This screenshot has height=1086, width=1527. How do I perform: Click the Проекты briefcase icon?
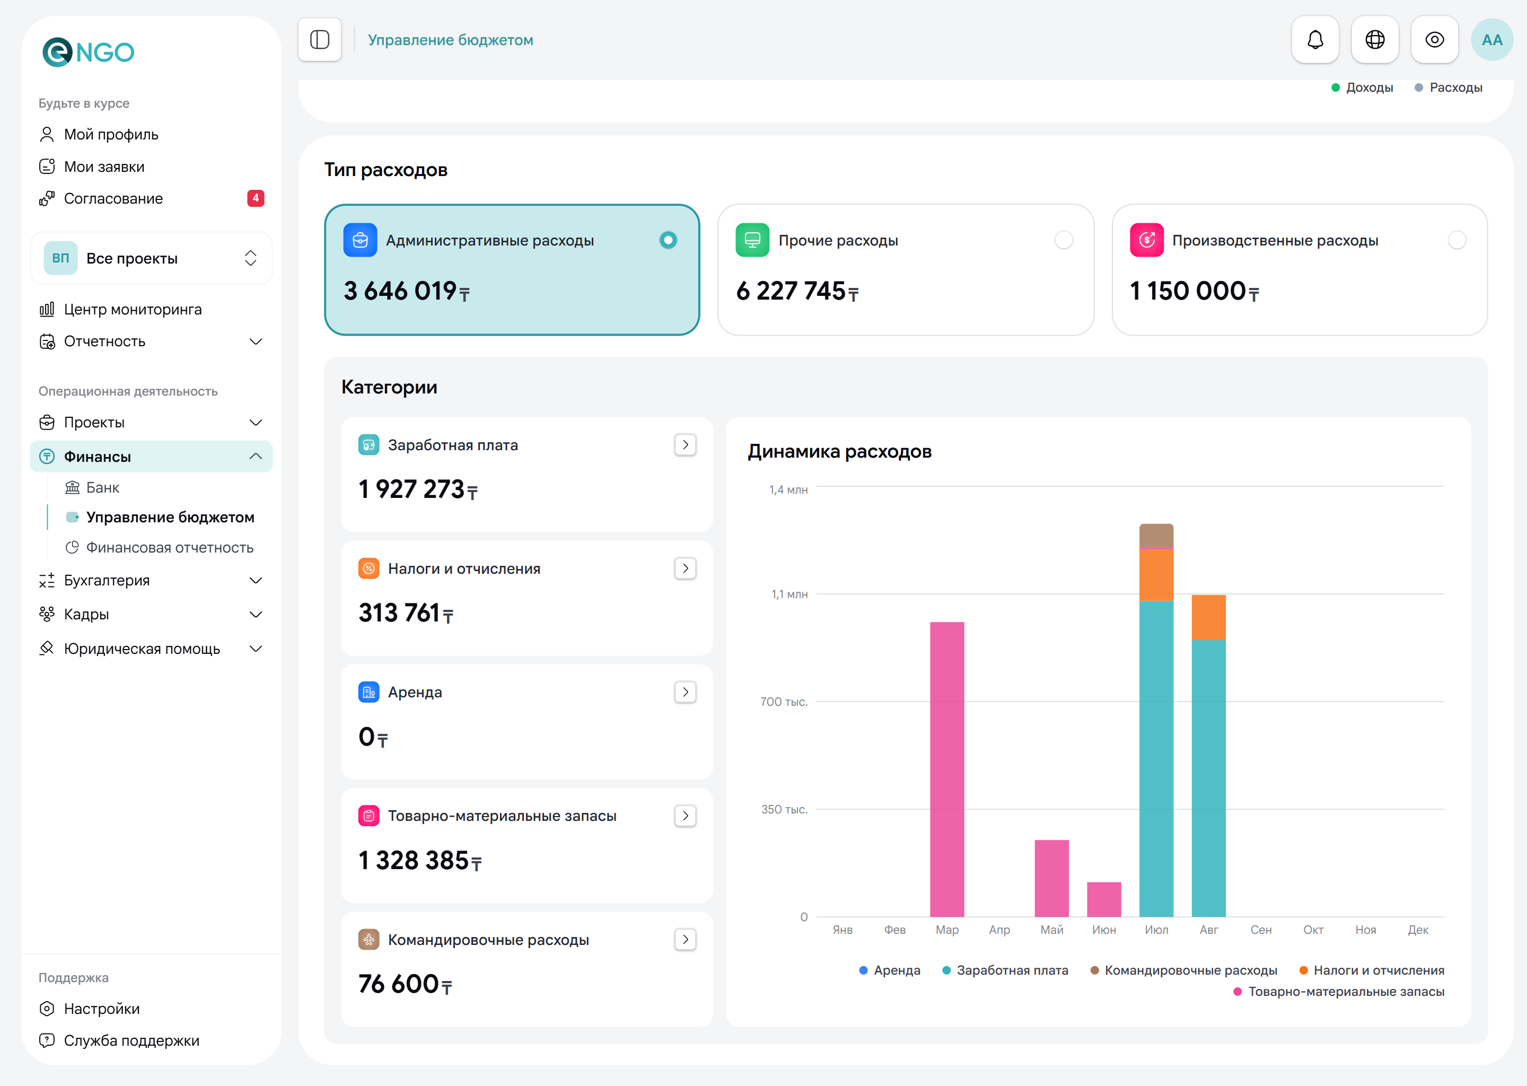(47, 423)
